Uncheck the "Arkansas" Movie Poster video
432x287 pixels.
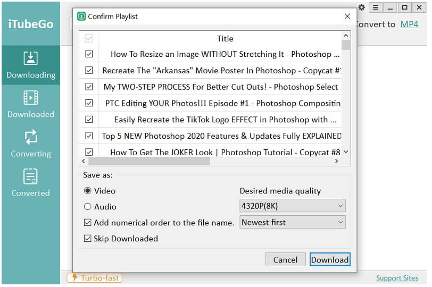tap(89, 70)
